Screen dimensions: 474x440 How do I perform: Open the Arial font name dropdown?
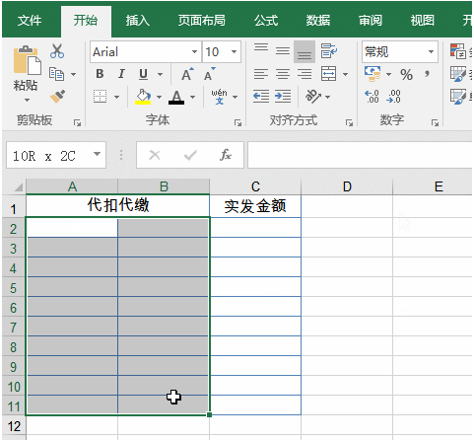[194, 52]
